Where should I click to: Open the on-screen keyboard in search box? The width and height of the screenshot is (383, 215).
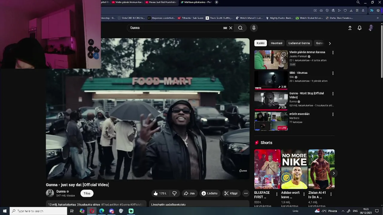[x=225, y=28]
